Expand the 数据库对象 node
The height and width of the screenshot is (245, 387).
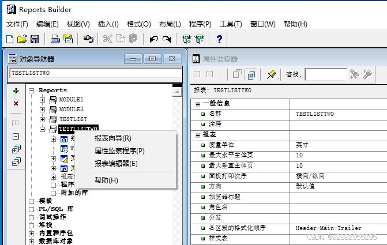pos(31,242)
